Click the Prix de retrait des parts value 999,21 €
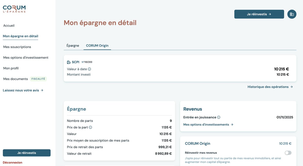Screen dimensions: 303x166 165,147
